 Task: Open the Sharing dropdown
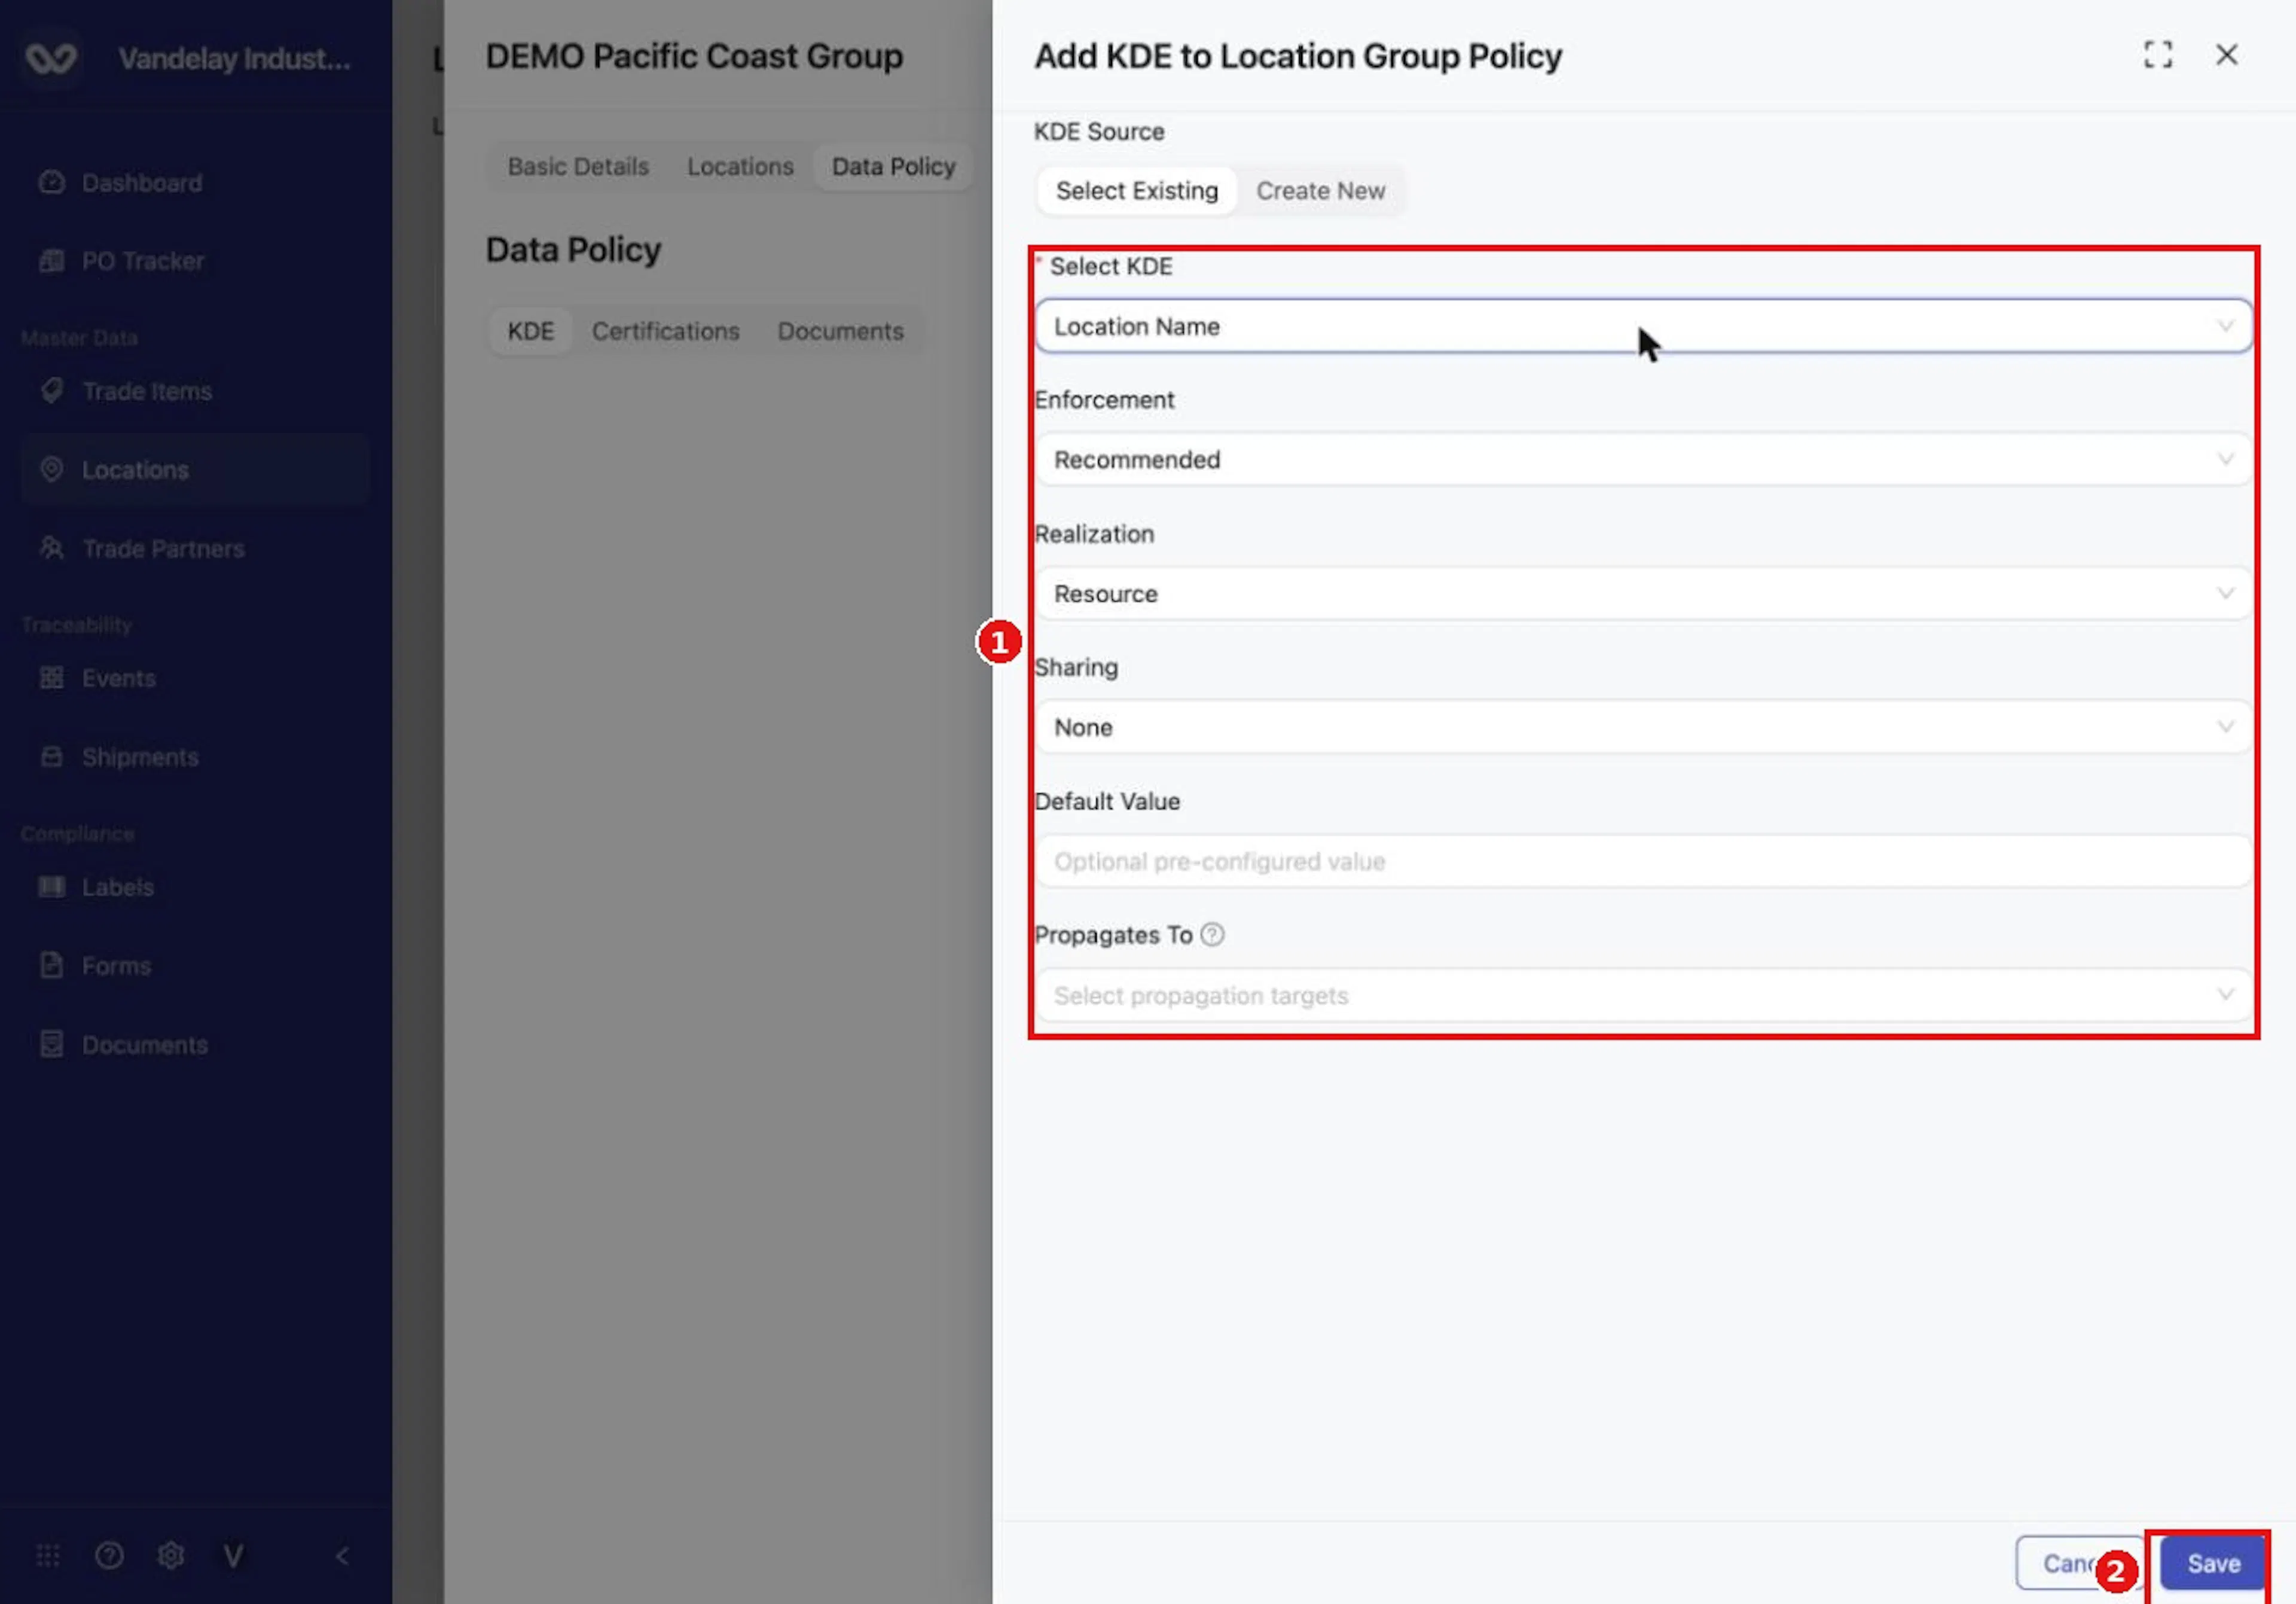(1643, 727)
